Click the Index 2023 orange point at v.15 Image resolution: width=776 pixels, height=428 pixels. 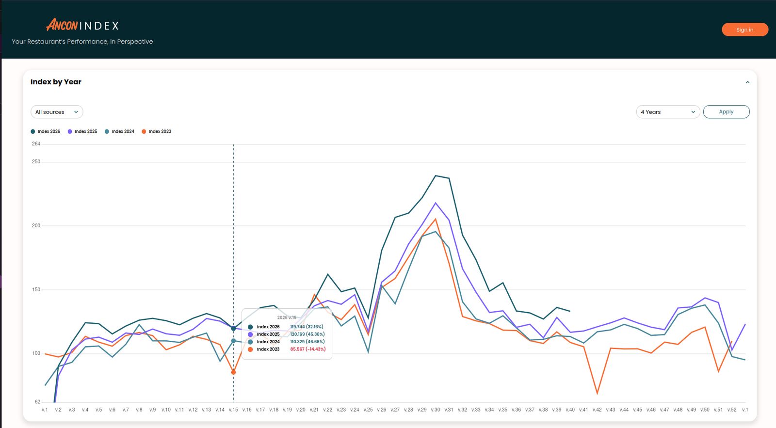(x=233, y=372)
